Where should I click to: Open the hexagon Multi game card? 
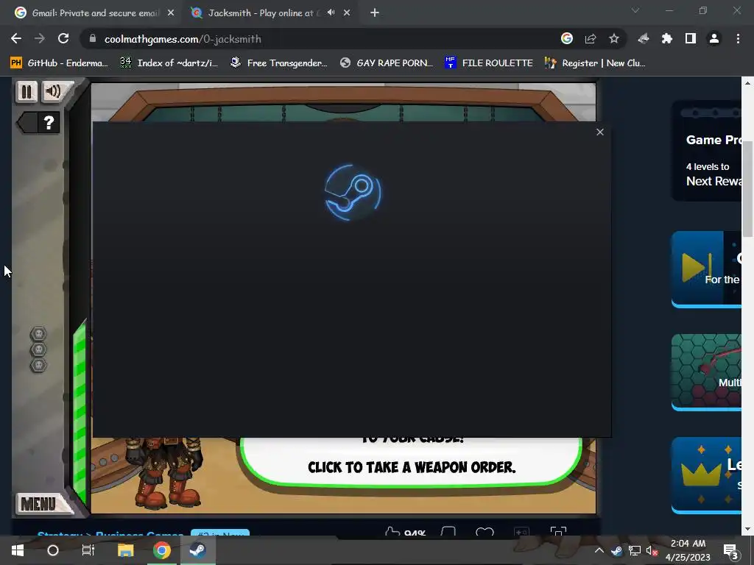pos(706,371)
